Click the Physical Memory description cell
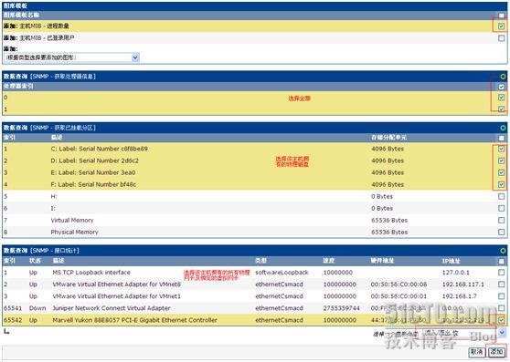 pyautogui.click(x=74, y=233)
